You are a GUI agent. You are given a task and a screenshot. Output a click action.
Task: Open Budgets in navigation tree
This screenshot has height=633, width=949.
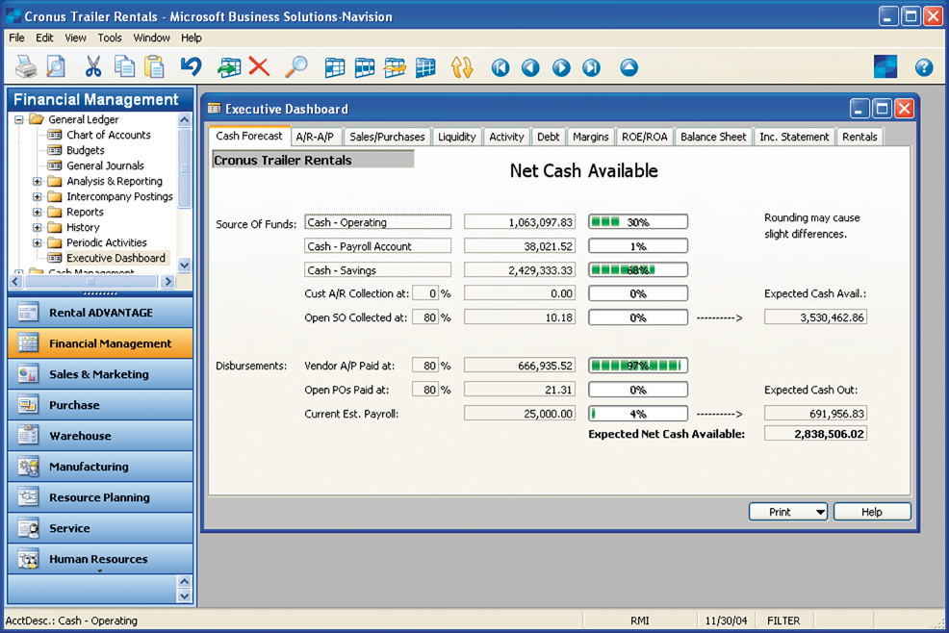pyautogui.click(x=86, y=150)
